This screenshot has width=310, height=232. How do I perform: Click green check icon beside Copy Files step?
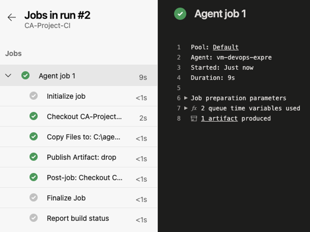34,136
